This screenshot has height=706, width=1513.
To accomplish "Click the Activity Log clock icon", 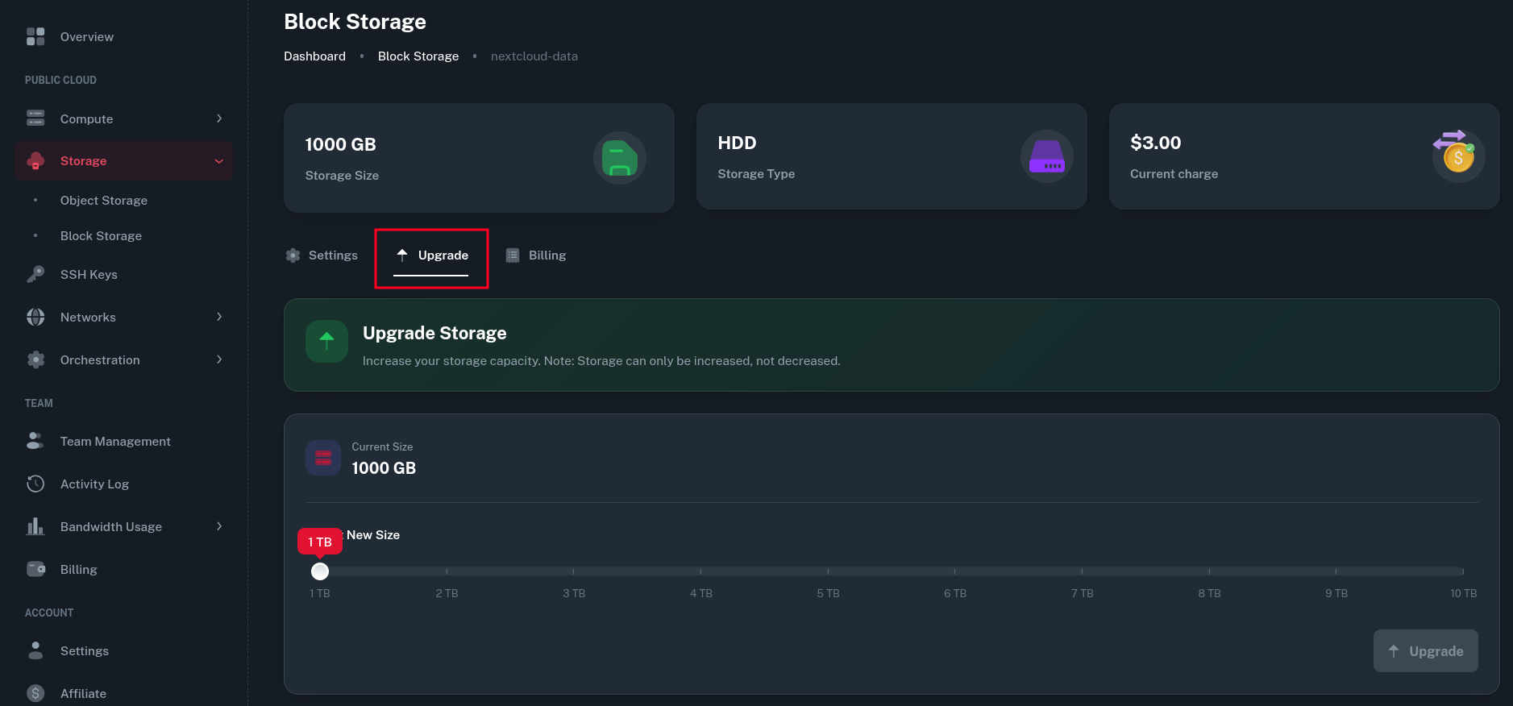I will (35, 484).
